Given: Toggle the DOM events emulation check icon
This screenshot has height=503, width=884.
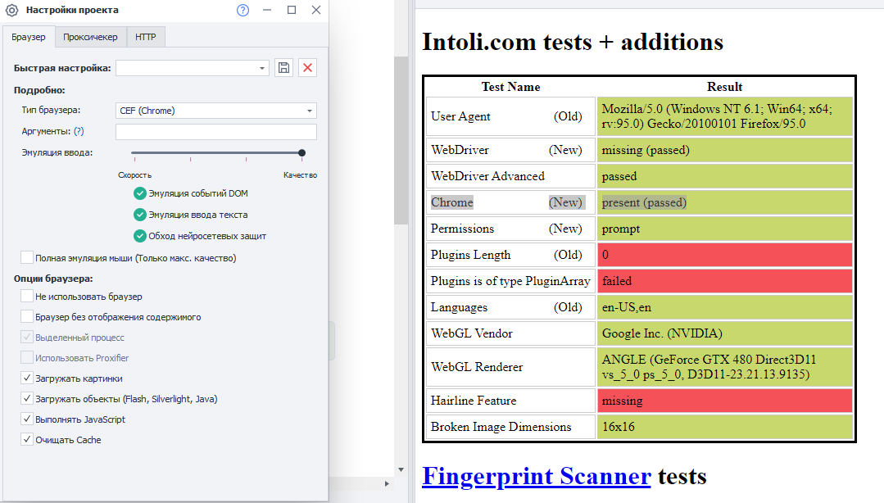Looking at the screenshot, I should pos(140,193).
